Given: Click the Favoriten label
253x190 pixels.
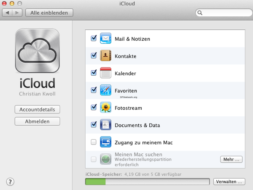Looking at the screenshot, I should click(126, 91).
